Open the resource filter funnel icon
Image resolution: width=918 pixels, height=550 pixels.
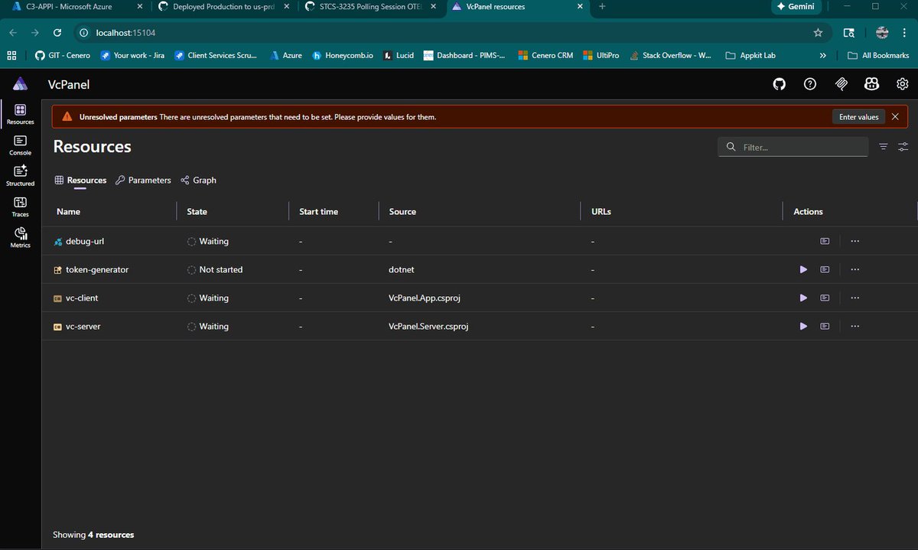(x=884, y=147)
